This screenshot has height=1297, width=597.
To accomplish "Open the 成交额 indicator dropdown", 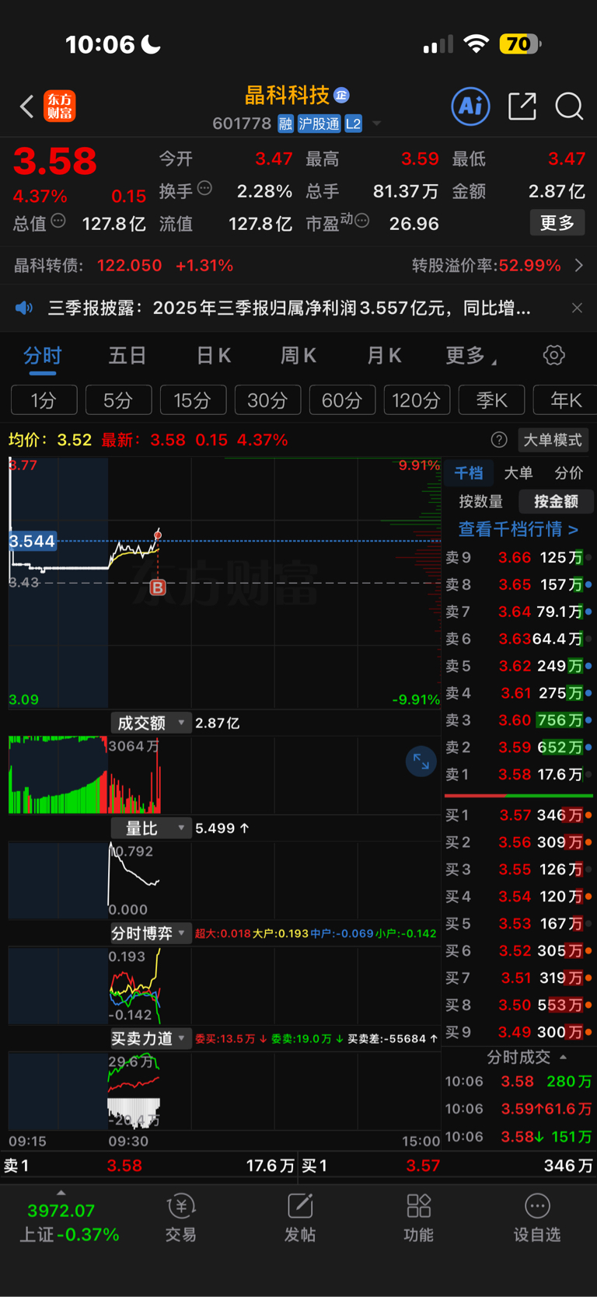I will 151,723.
